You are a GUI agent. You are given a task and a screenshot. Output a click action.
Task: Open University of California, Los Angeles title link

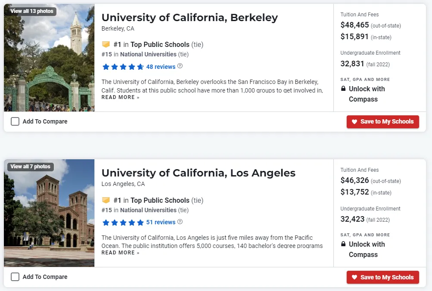point(199,173)
